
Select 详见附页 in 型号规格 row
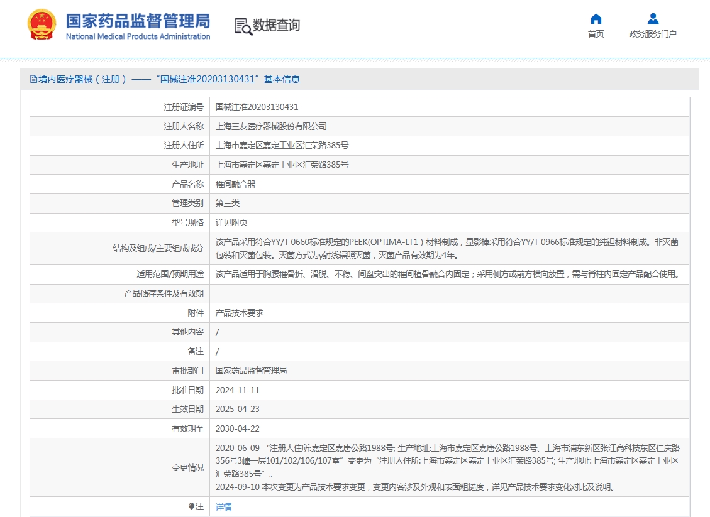coord(231,223)
